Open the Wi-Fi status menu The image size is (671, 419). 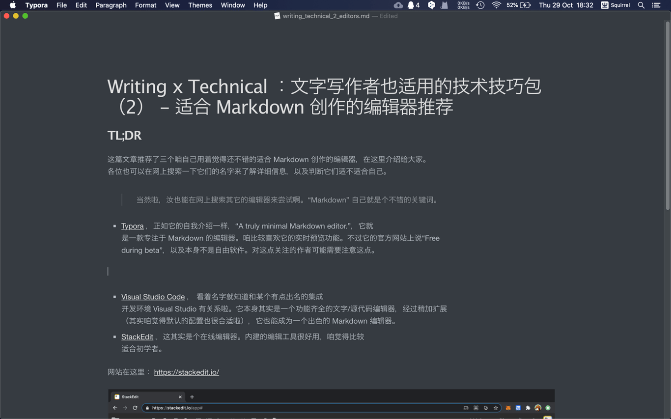pyautogui.click(x=497, y=5)
